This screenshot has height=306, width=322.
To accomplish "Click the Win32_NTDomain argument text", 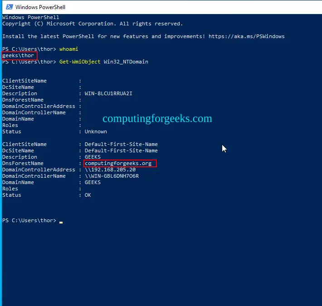I will click(126, 62).
